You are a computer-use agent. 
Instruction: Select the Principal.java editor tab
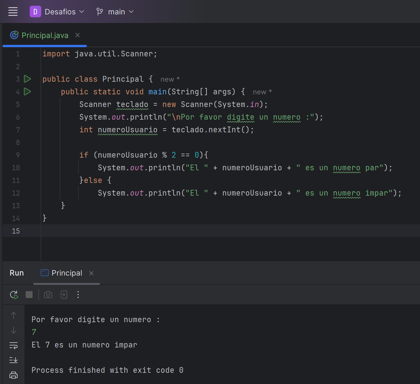(45, 35)
